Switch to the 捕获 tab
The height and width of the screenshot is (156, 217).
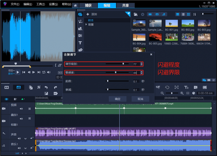[88, 5]
